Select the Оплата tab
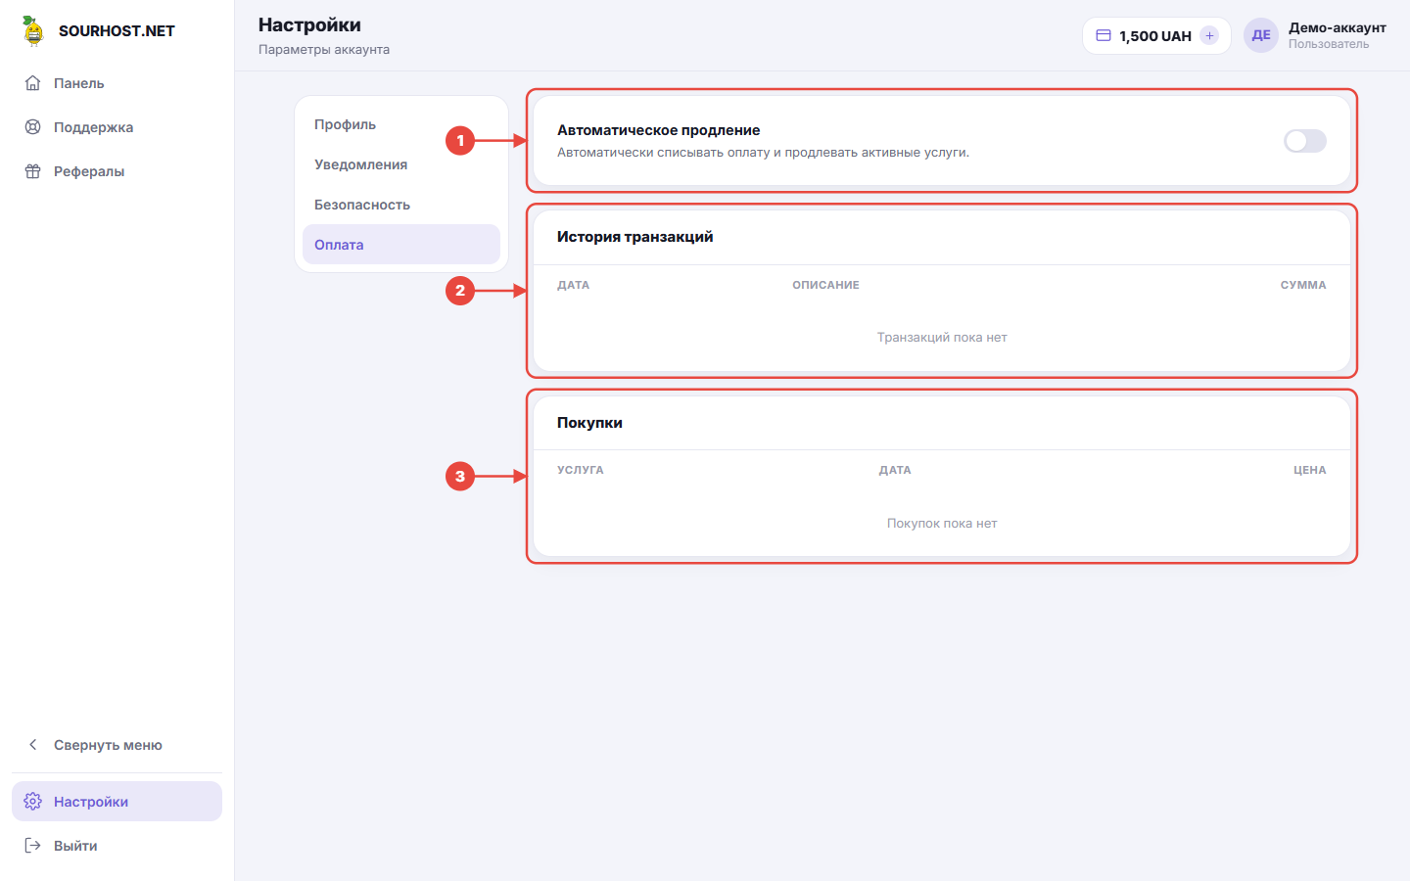Image resolution: width=1410 pixels, height=881 pixels. (x=401, y=245)
